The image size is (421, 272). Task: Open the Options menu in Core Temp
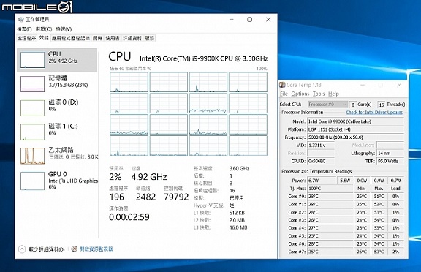(x=300, y=94)
